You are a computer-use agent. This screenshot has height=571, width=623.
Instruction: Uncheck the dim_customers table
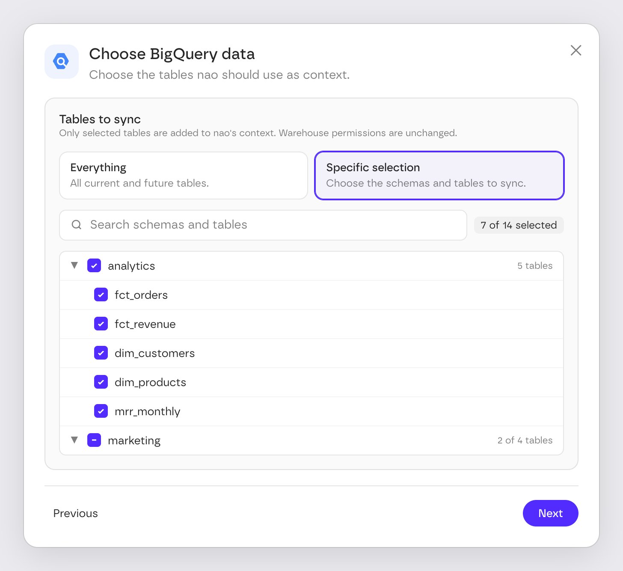pos(101,353)
